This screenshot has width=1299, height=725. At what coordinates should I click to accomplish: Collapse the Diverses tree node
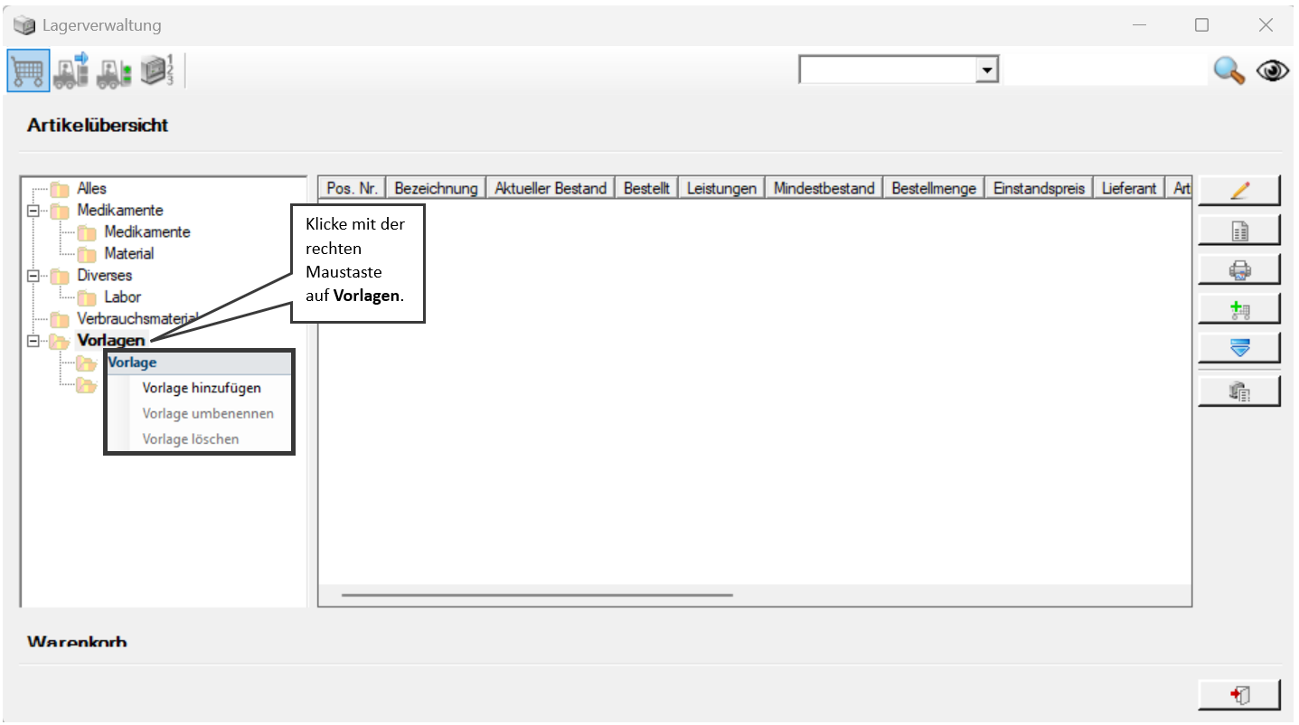coord(34,276)
